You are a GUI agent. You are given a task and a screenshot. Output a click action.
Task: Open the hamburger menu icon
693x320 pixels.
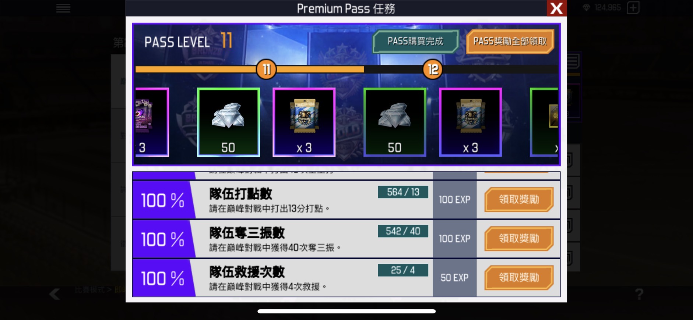(x=63, y=8)
